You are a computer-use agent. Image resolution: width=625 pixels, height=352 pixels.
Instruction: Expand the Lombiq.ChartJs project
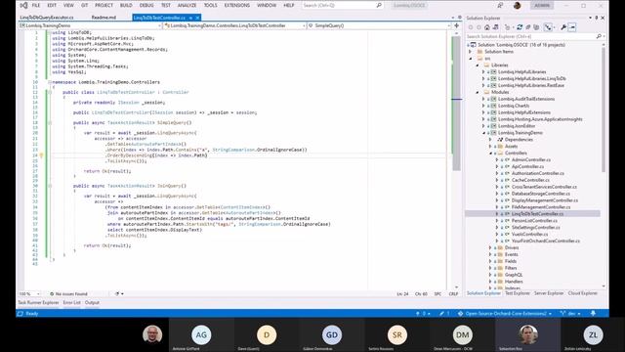[x=484, y=106]
